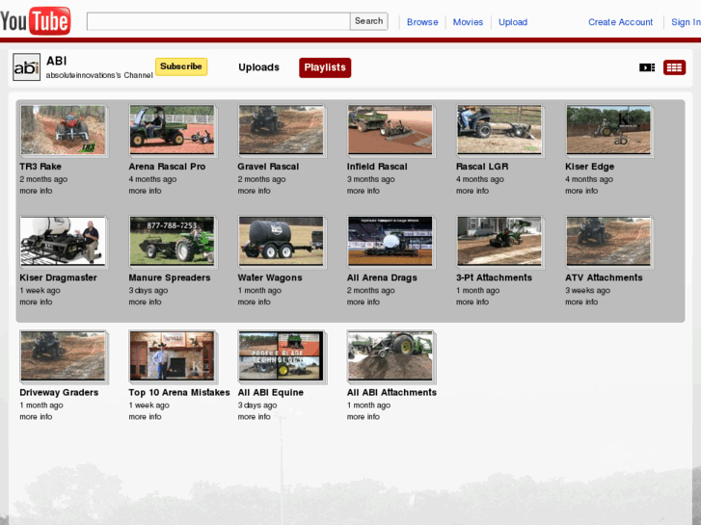Click Create Account link
Screen dimensions: 701x525
tap(620, 22)
